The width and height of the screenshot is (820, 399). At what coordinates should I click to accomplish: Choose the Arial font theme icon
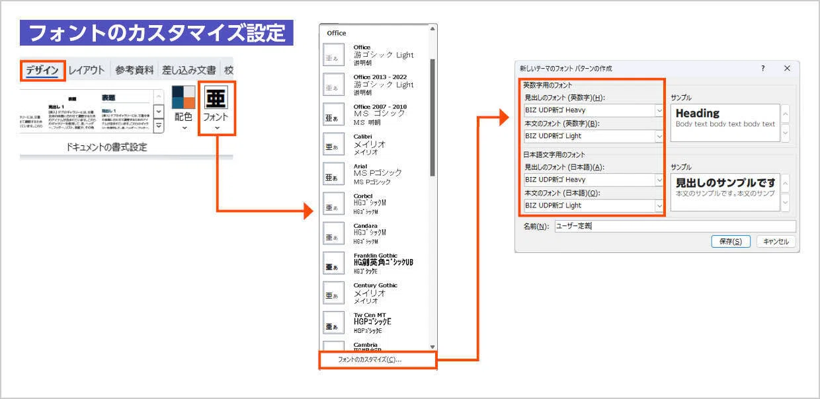[333, 174]
